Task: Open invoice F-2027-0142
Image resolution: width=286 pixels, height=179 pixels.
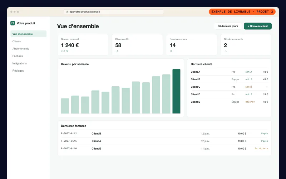Action: (x=69, y=134)
